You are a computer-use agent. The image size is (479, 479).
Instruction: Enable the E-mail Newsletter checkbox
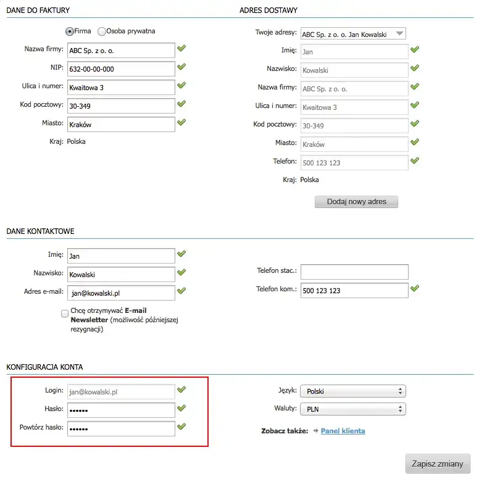[65, 314]
